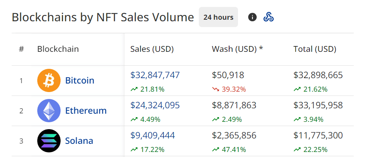This screenshot has width=365, height=157.
Task: Click the Ethereum logo icon
Action: (49, 111)
